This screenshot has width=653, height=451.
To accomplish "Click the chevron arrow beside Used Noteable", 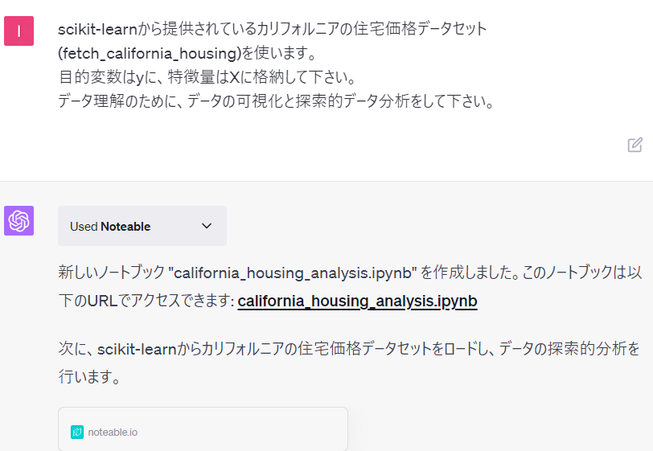I will point(207,226).
